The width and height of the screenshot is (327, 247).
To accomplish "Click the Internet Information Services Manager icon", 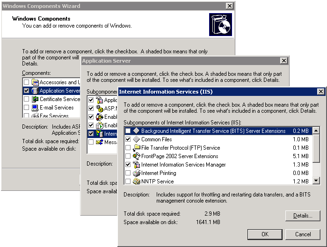I will (x=136, y=165).
